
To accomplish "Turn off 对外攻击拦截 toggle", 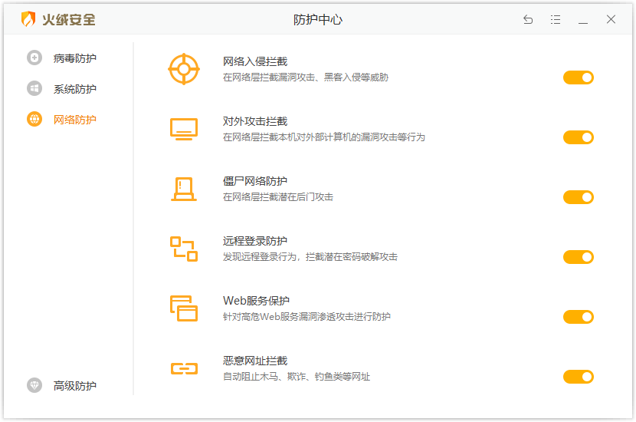I will pos(579,137).
